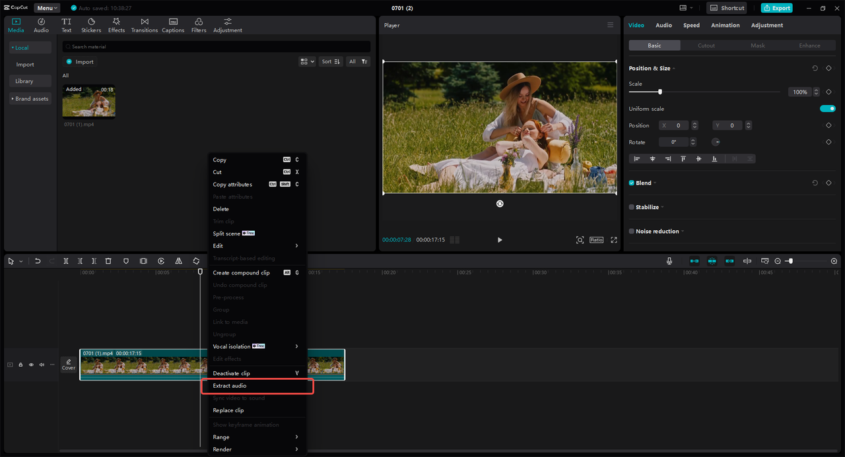This screenshot has height=457, width=845.
Task: Turn off the Uniform scale switch
Action: [x=827, y=109]
